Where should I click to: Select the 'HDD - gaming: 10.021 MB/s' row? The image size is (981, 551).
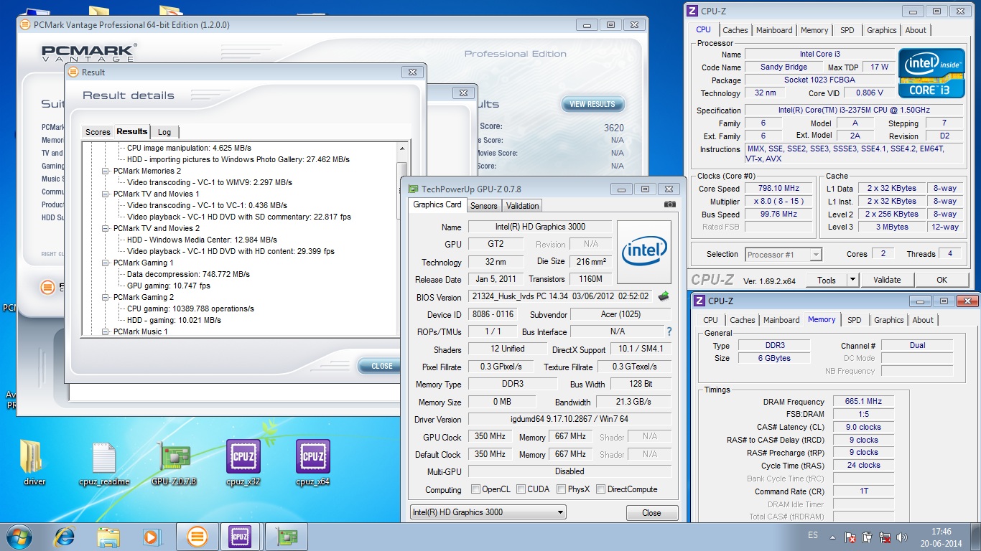click(174, 320)
